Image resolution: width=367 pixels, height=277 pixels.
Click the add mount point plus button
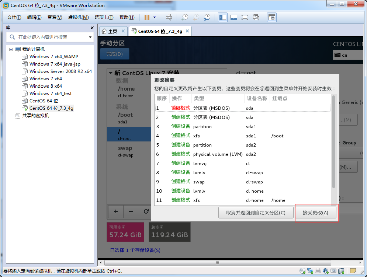(x=115, y=211)
